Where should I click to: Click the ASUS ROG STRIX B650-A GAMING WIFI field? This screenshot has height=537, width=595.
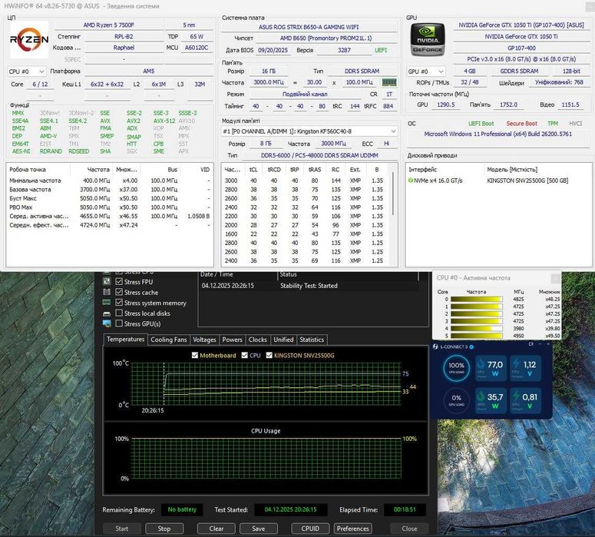[x=309, y=27]
